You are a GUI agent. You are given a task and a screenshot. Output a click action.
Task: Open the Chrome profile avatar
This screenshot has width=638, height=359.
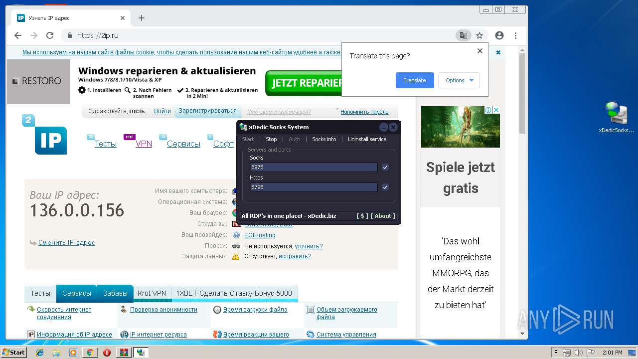[x=499, y=35]
